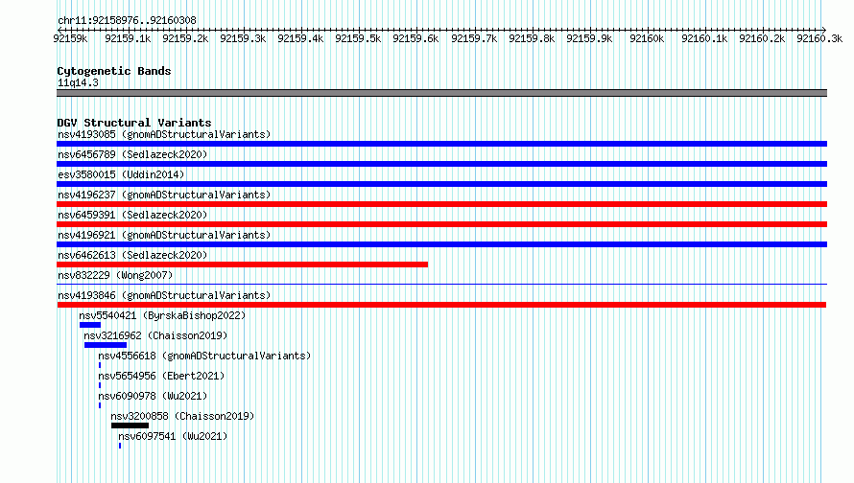Select the gray 11q14.3 cytogenetic band bar

click(x=441, y=93)
